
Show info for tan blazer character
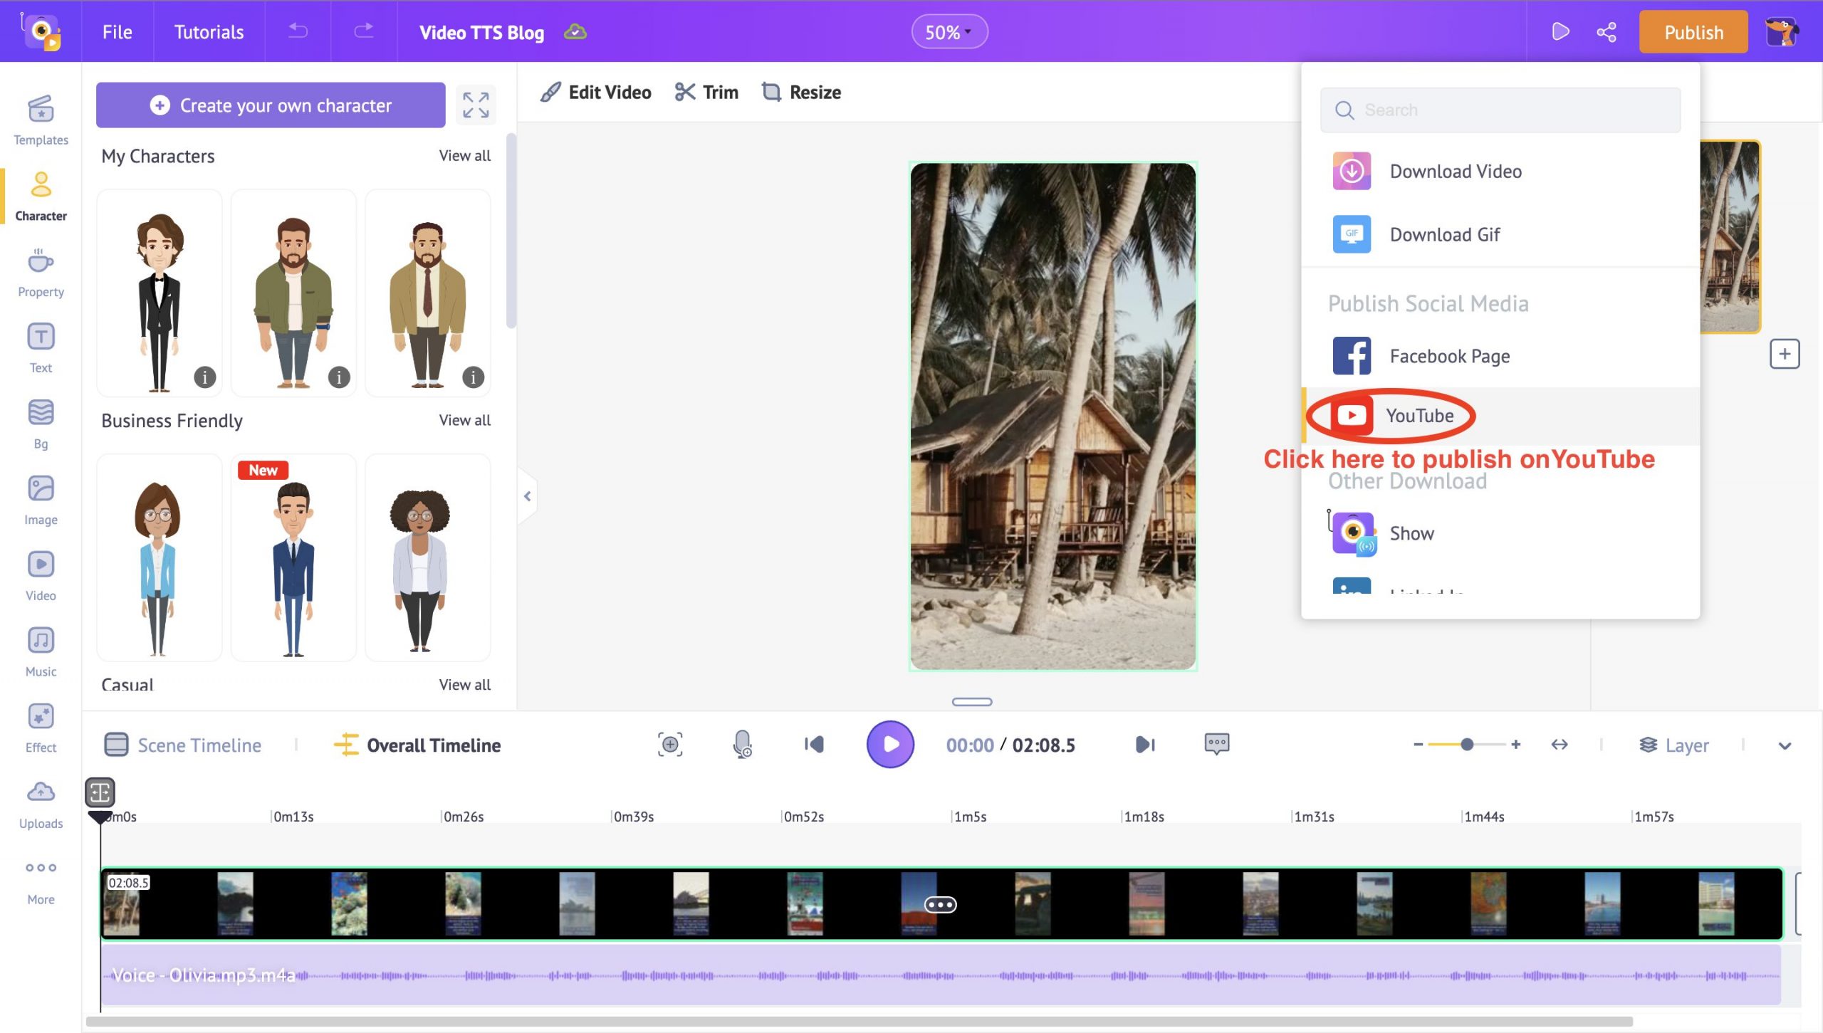click(x=474, y=377)
